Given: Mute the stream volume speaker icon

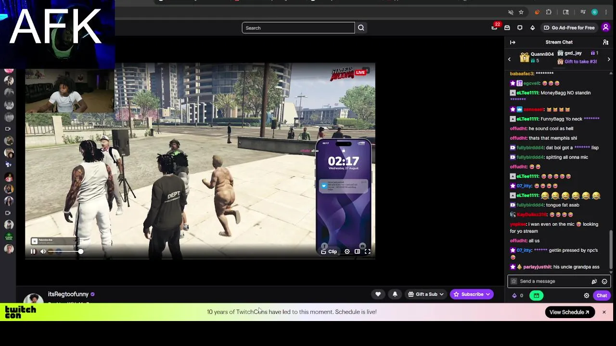Looking at the screenshot, I should pos(43,251).
